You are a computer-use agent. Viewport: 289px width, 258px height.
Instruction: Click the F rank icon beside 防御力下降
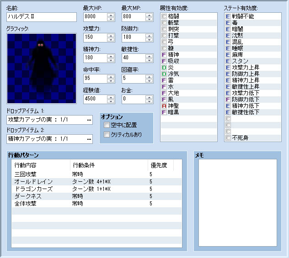(228, 99)
